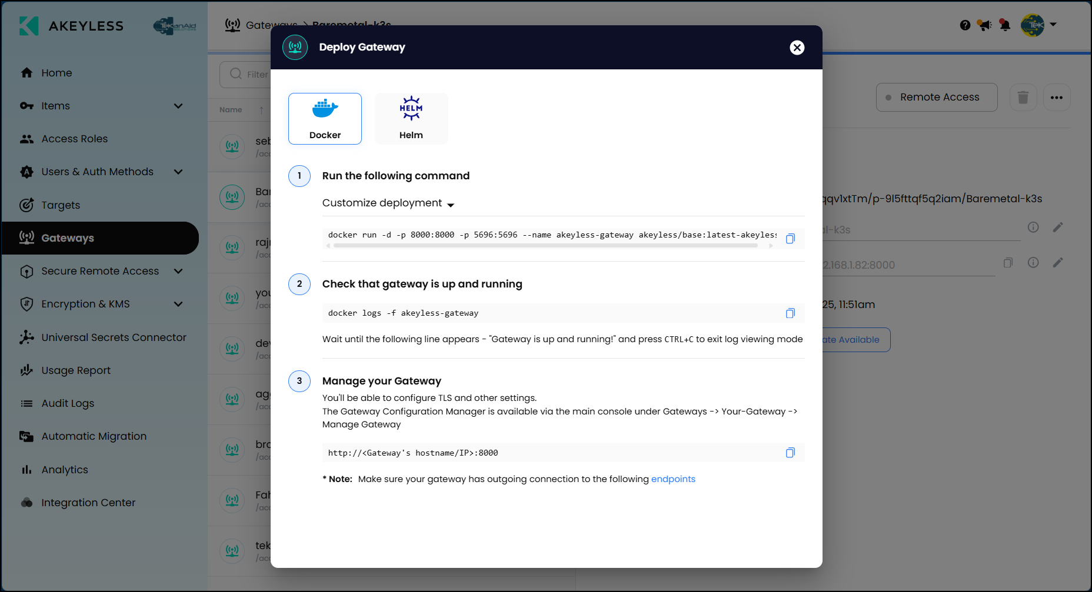Screen dimensions: 1092x592
Task: Open the announcements megaphone icon
Action: coord(984,25)
